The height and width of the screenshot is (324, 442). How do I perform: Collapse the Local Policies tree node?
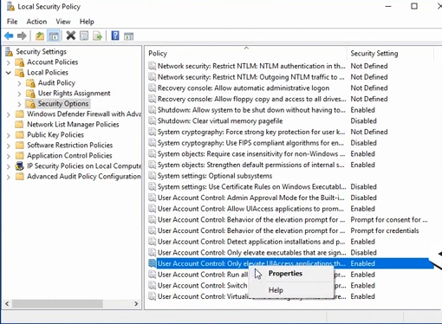click(9, 73)
